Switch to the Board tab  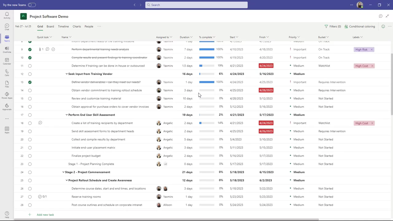(50, 26)
